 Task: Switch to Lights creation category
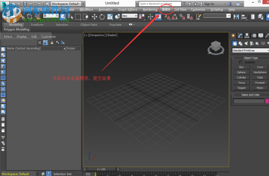pyautogui.click(x=247, y=43)
